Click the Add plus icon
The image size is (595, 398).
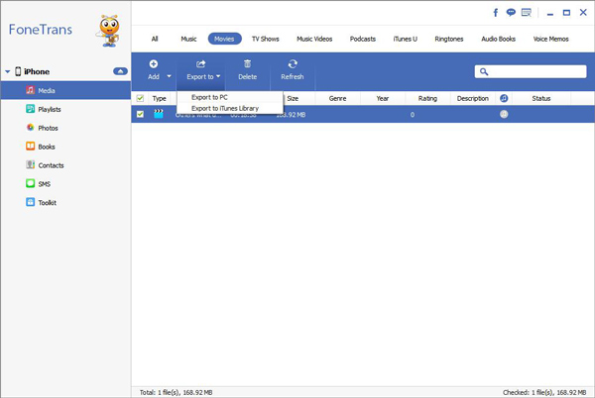coord(154,64)
